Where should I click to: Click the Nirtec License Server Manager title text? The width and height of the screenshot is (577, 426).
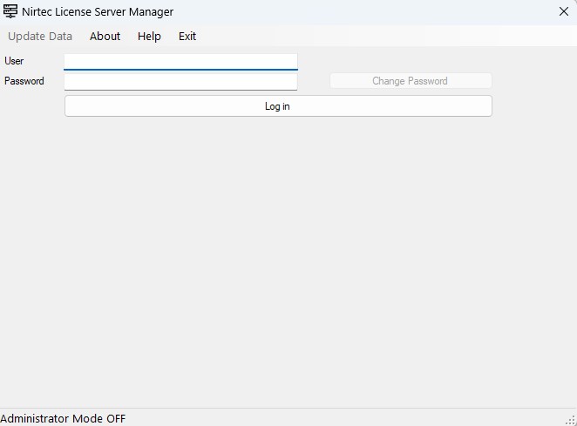[98, 12]
